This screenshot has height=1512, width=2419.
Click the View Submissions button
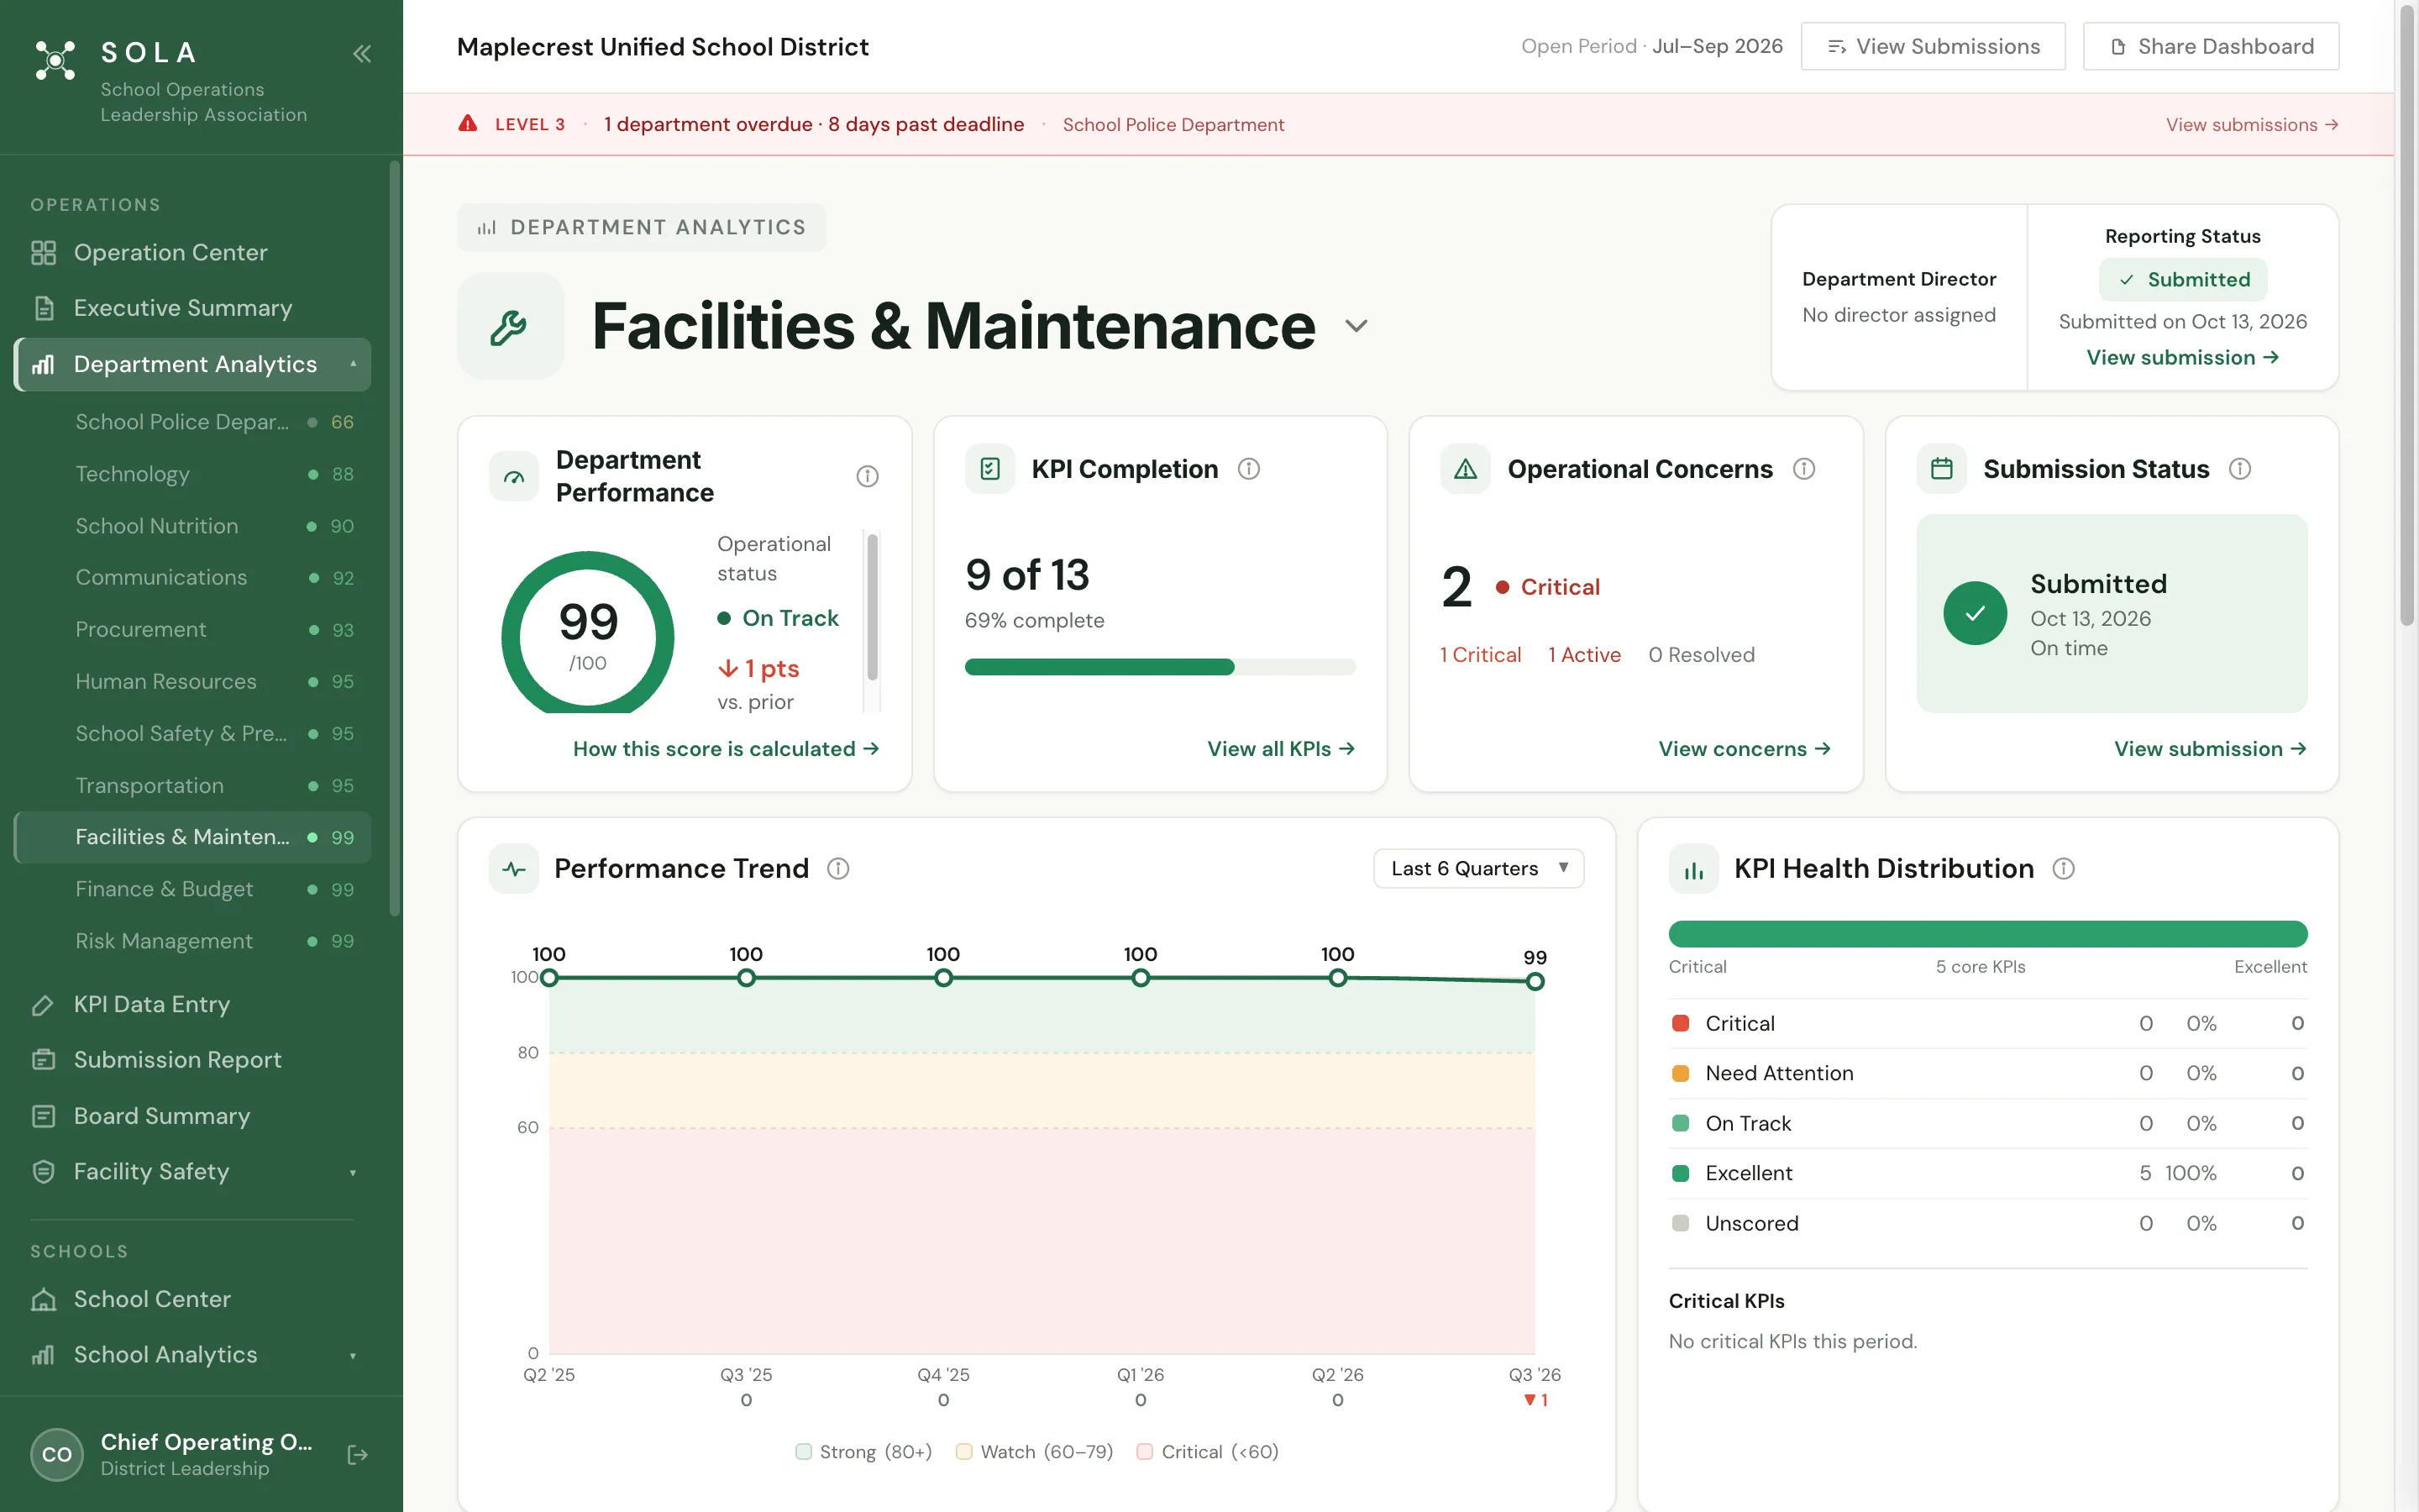click(x=1934, y=46)
